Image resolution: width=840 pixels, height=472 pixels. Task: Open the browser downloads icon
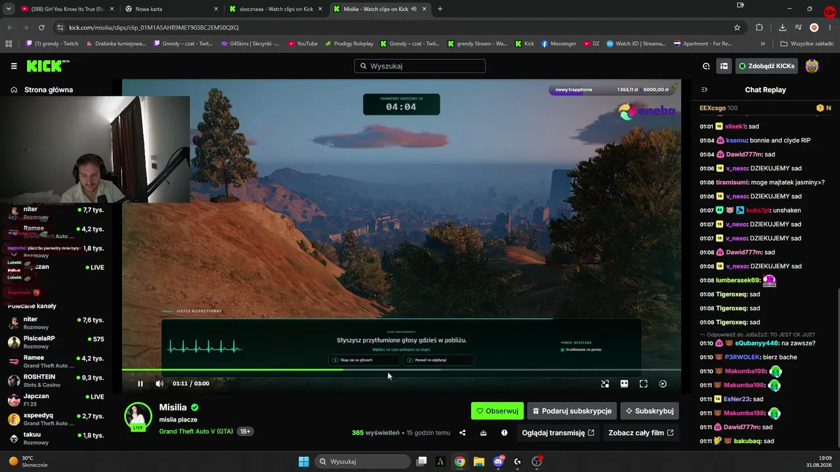782,28
